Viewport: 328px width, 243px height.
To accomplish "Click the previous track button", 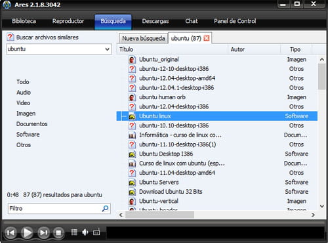I will click(x=10, y=232).
